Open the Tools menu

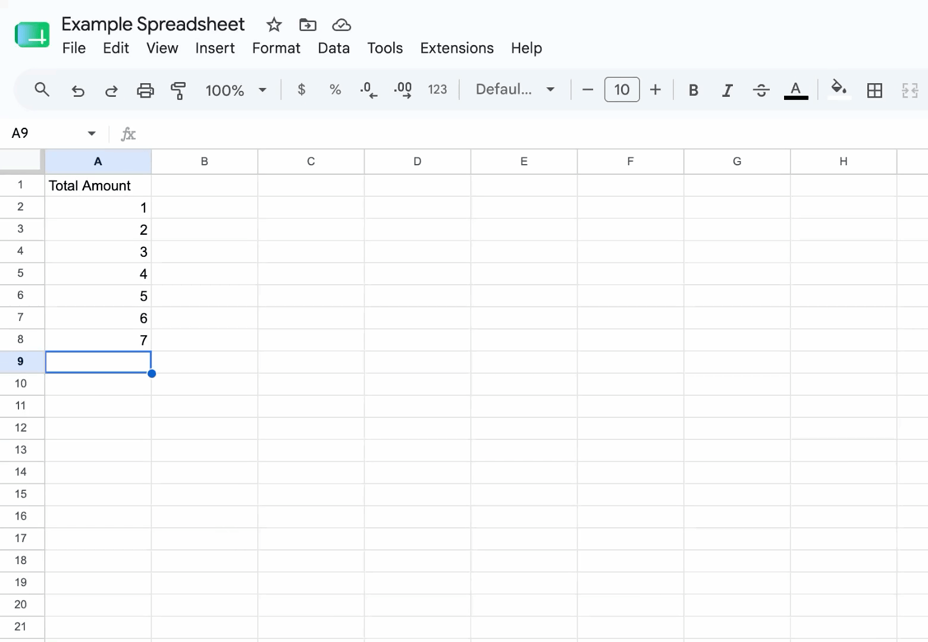(x=385, y=48)
